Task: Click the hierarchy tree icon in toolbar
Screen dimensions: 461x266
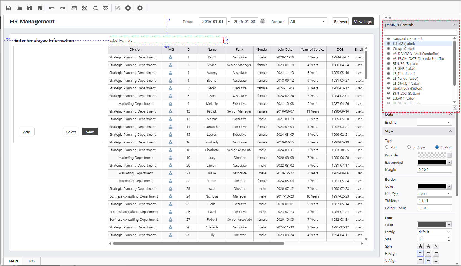Action: tap(95, 8)
